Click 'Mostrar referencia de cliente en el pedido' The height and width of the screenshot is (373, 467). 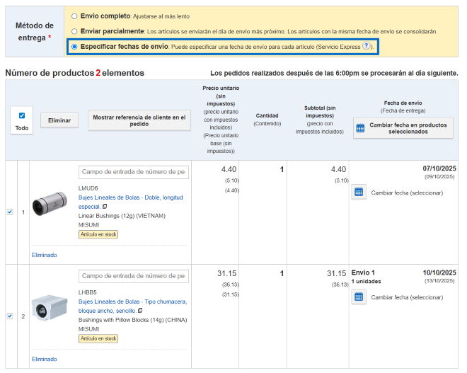pos(139,120)
